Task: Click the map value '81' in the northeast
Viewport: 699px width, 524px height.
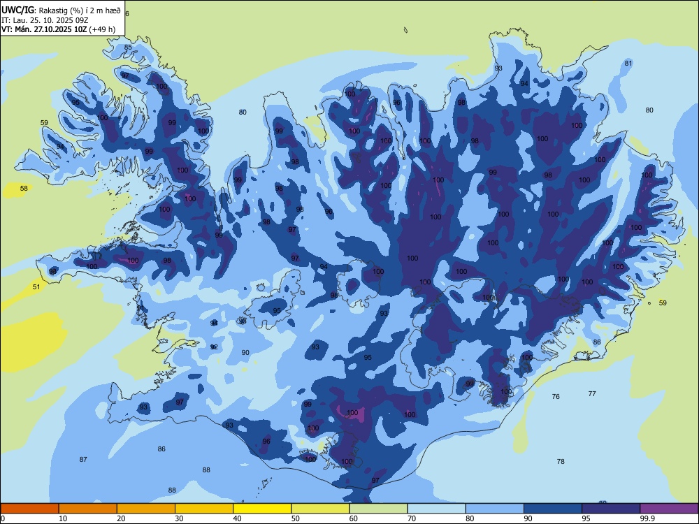Action: (x=628, y=64)
